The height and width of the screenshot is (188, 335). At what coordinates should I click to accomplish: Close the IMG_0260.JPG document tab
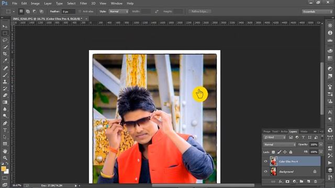point(86,19)
